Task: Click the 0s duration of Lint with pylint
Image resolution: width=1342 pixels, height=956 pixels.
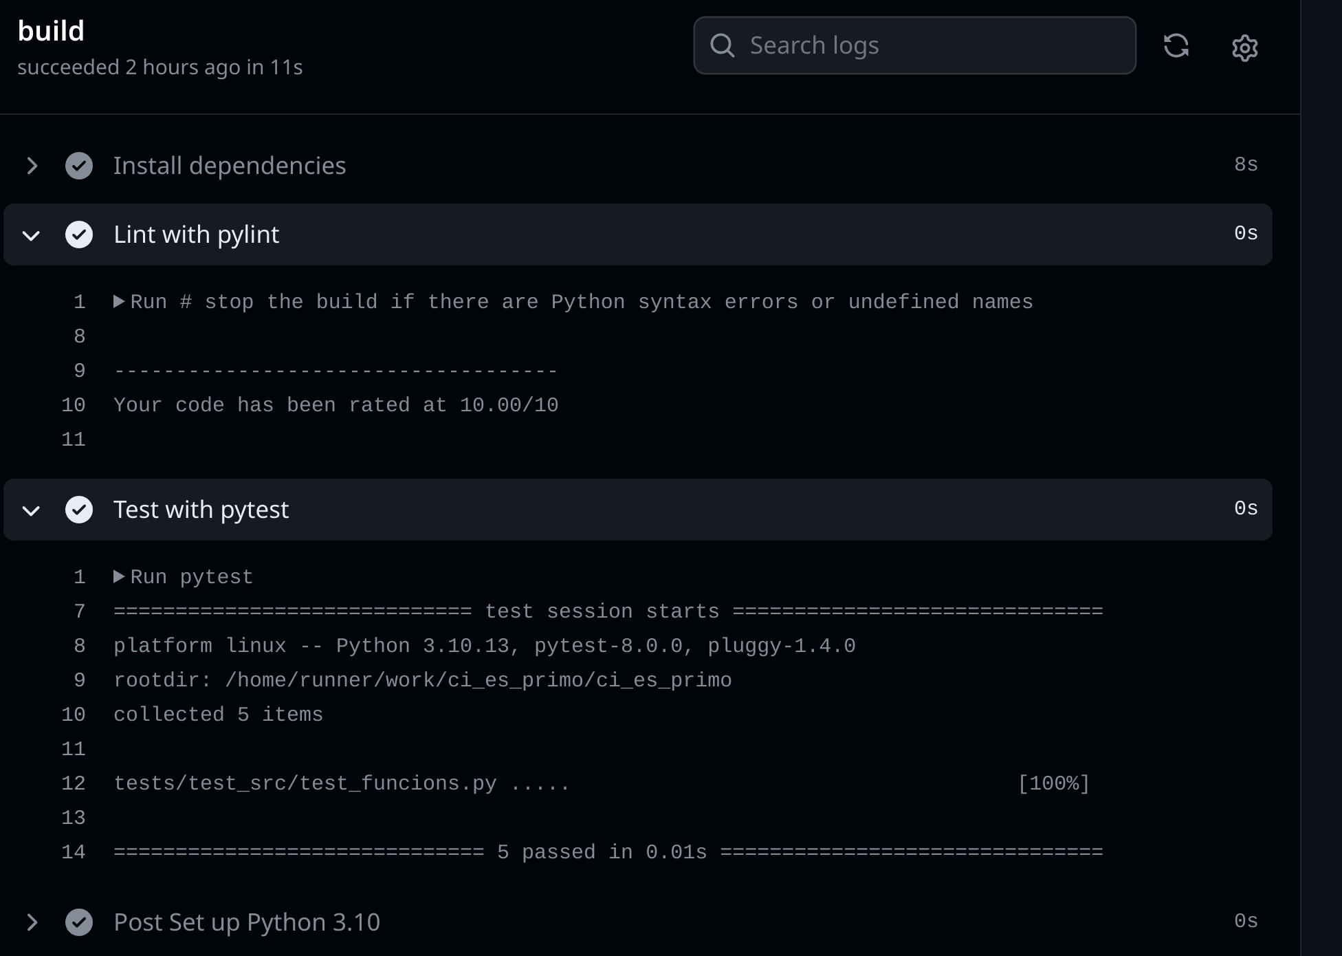Action: point(1246,233)
